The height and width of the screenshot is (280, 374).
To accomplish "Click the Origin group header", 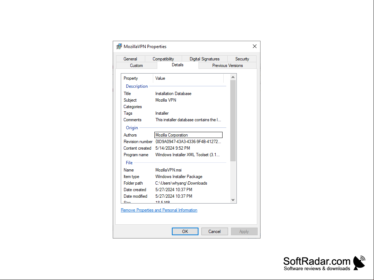I will point(132,128).
